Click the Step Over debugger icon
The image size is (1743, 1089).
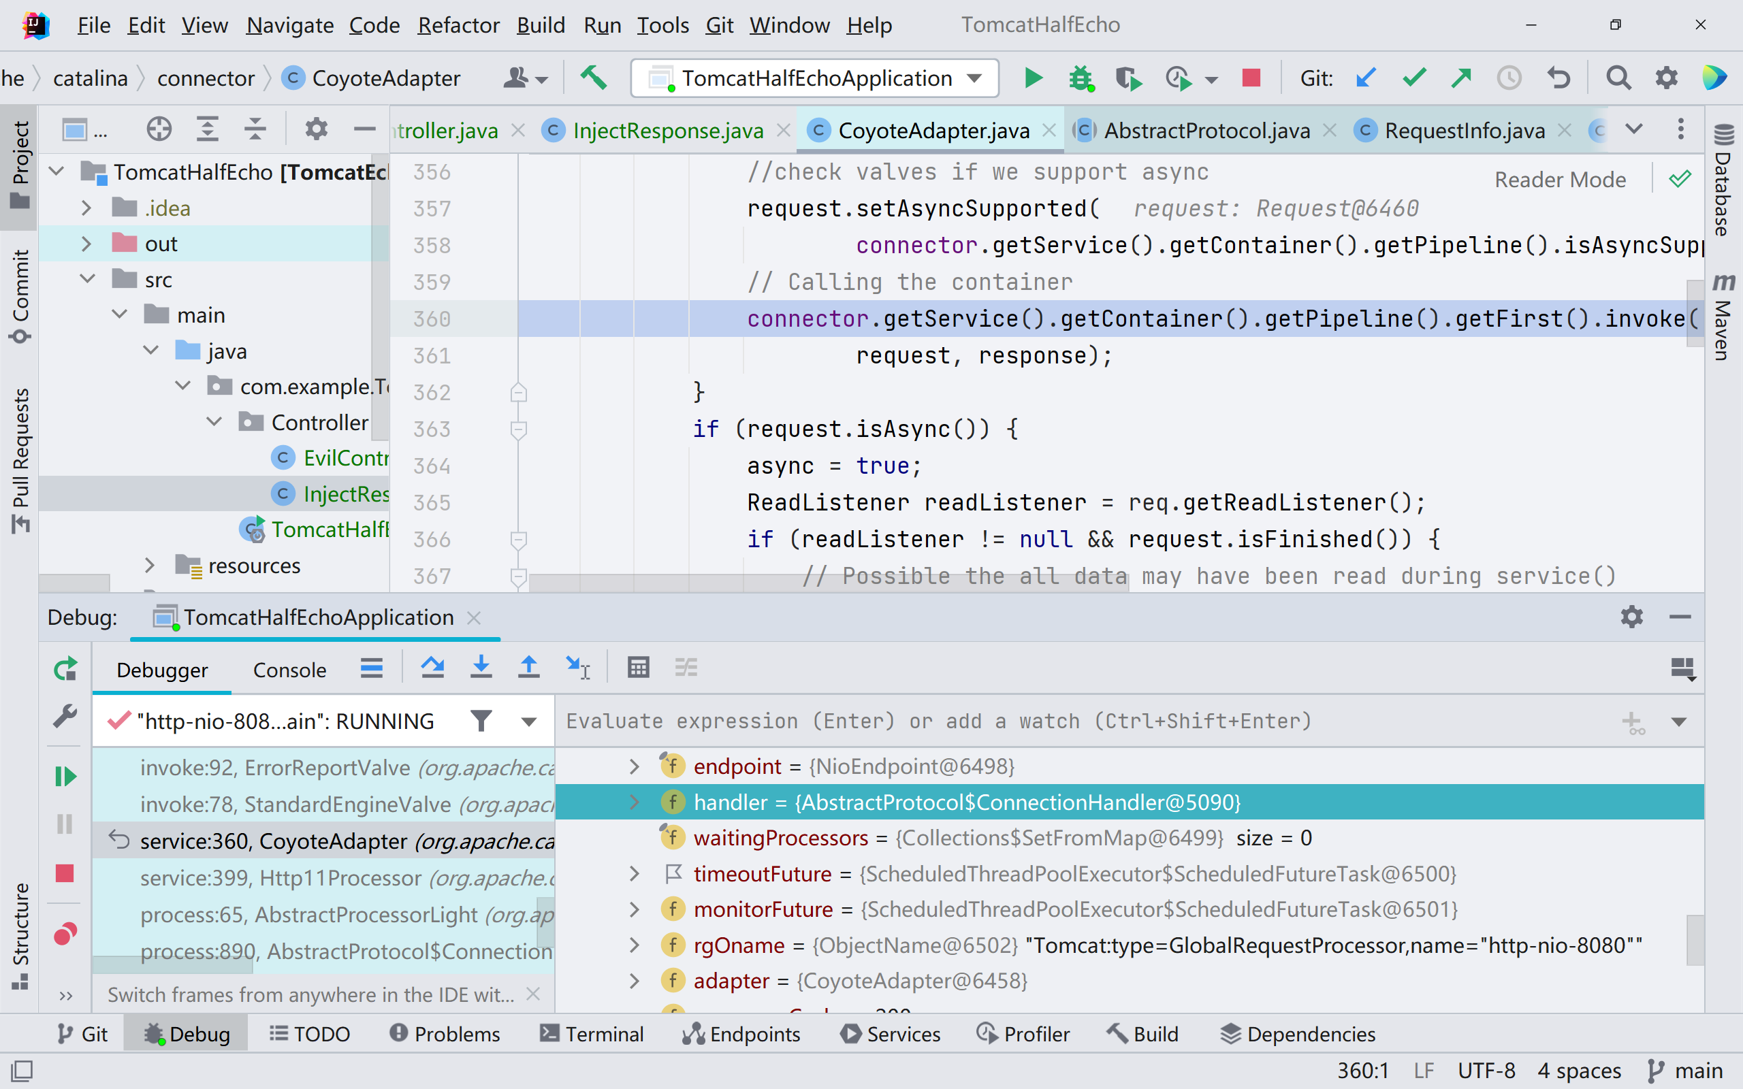pos(432,668)
